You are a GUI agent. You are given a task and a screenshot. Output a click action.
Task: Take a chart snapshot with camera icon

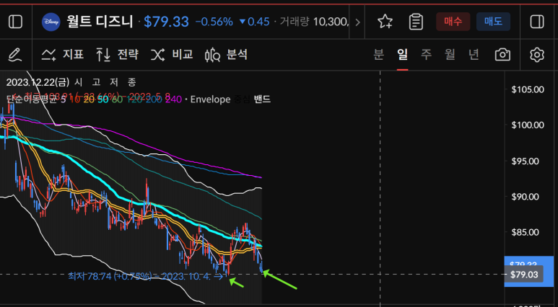pyautogui.click(x=502, y=55)
